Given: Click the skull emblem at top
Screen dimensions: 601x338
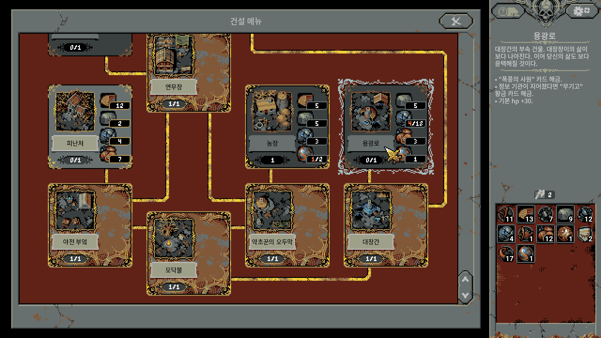Looking at the screenshot, I should pos(545,11).
